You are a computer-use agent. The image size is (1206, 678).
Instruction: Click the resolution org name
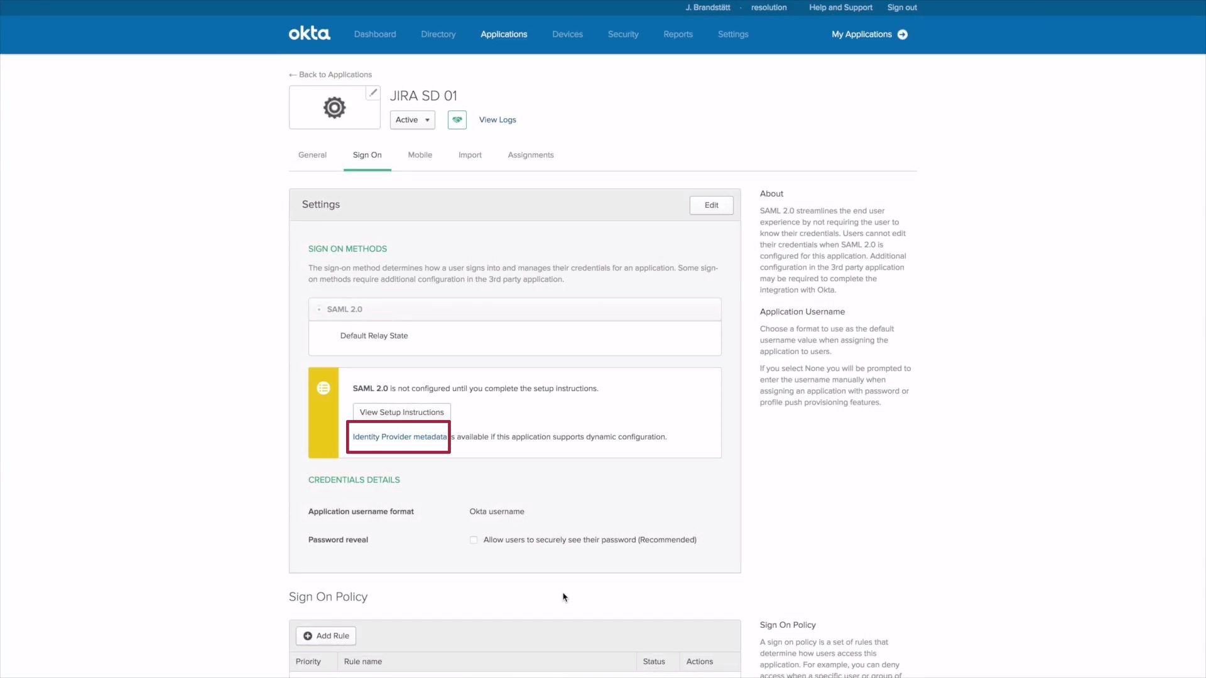pos(769,8)
